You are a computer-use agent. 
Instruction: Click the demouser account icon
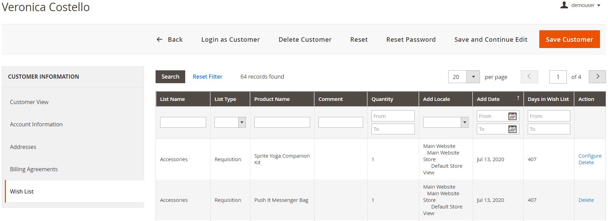pyautogui.click(x=564, y=5)
